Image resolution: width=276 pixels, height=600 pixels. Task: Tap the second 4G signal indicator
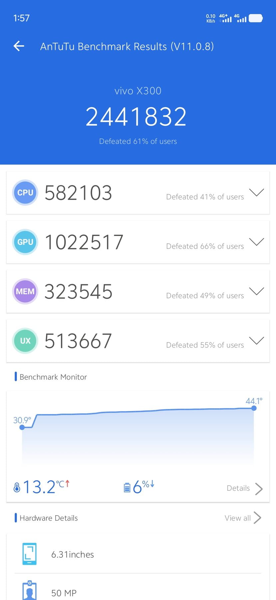point(240,18)
